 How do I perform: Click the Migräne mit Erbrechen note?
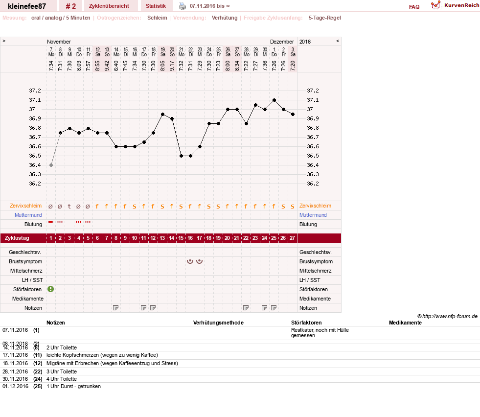coord(112,363)
